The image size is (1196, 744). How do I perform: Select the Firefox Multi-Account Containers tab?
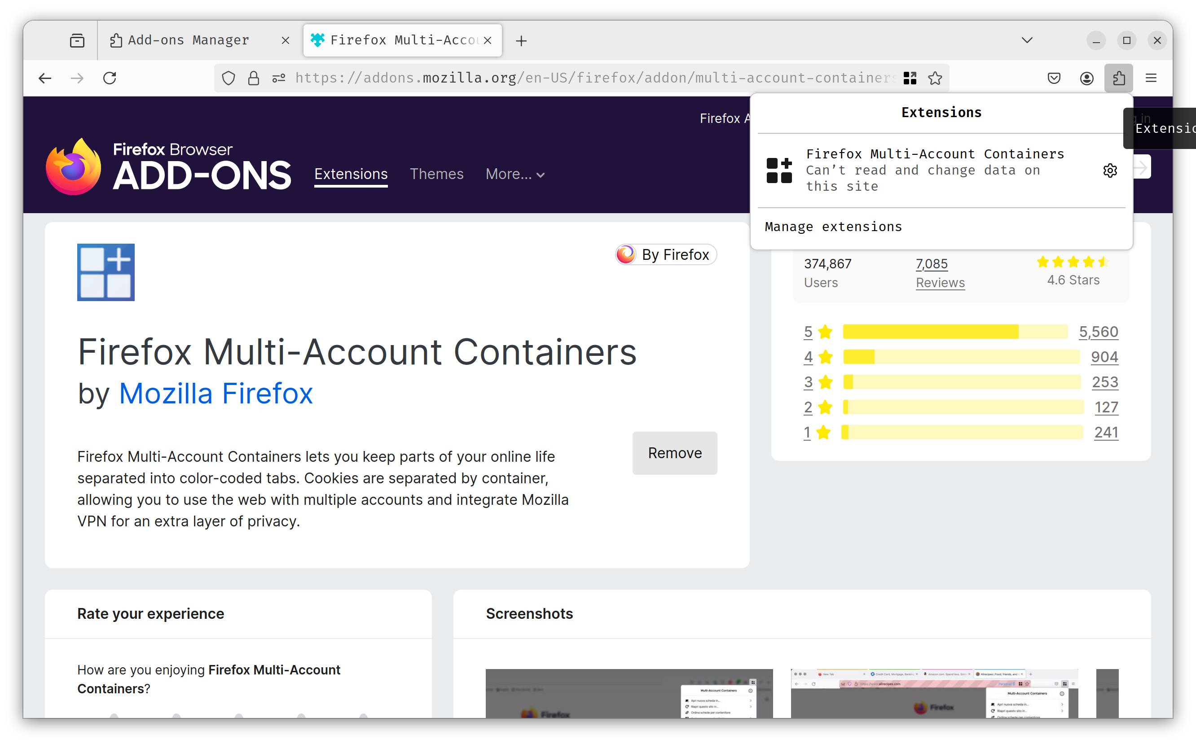click(403, 40)
